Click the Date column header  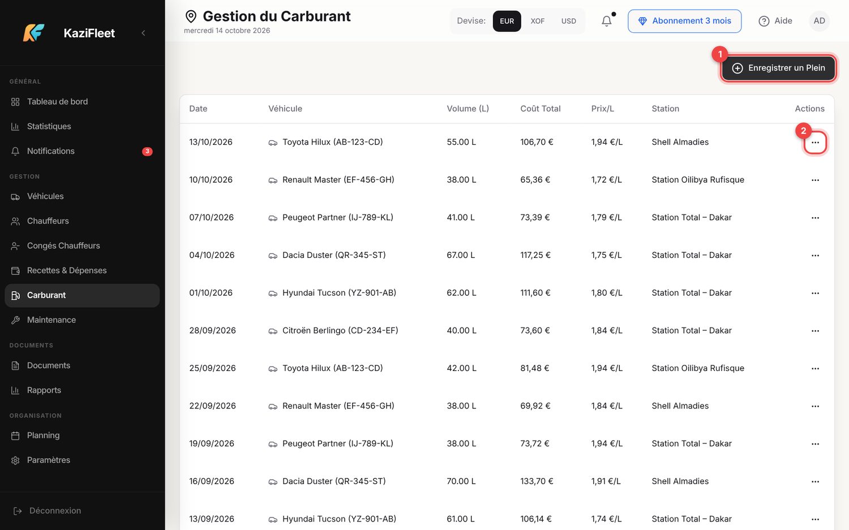click(198, 109)
